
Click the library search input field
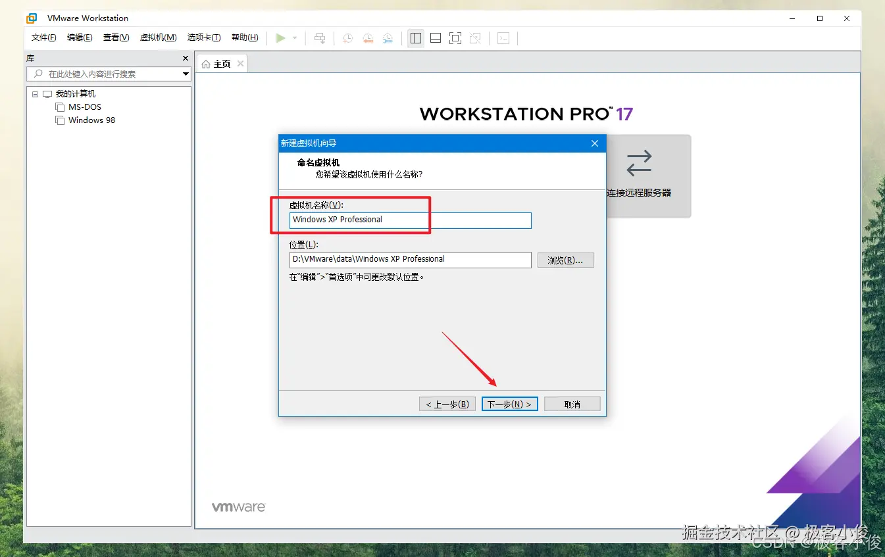(109, 74)
